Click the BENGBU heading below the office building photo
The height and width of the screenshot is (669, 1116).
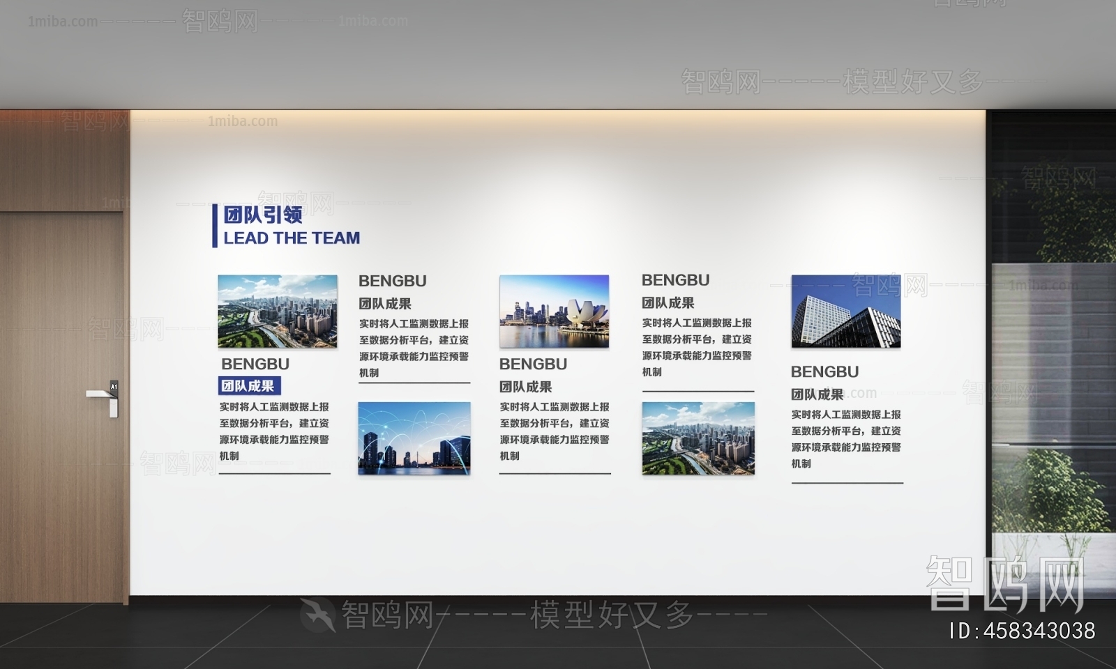tap(824, 371)
